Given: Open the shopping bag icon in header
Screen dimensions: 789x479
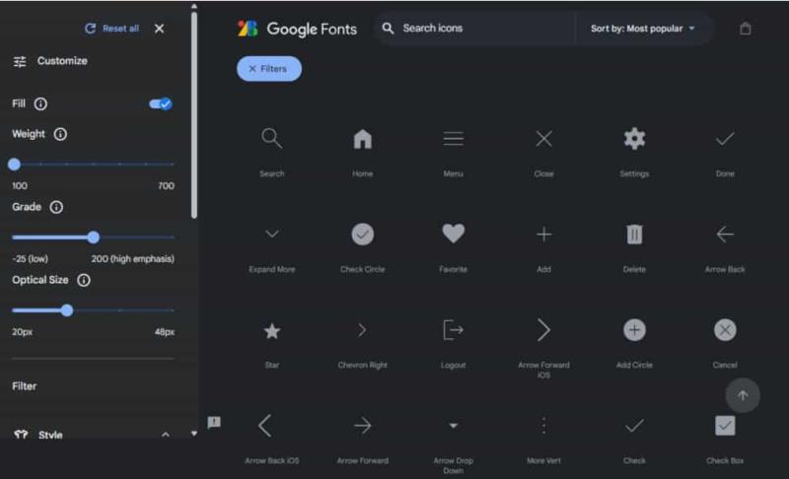Looking at the screenshot, I should [x=746, y=29].
